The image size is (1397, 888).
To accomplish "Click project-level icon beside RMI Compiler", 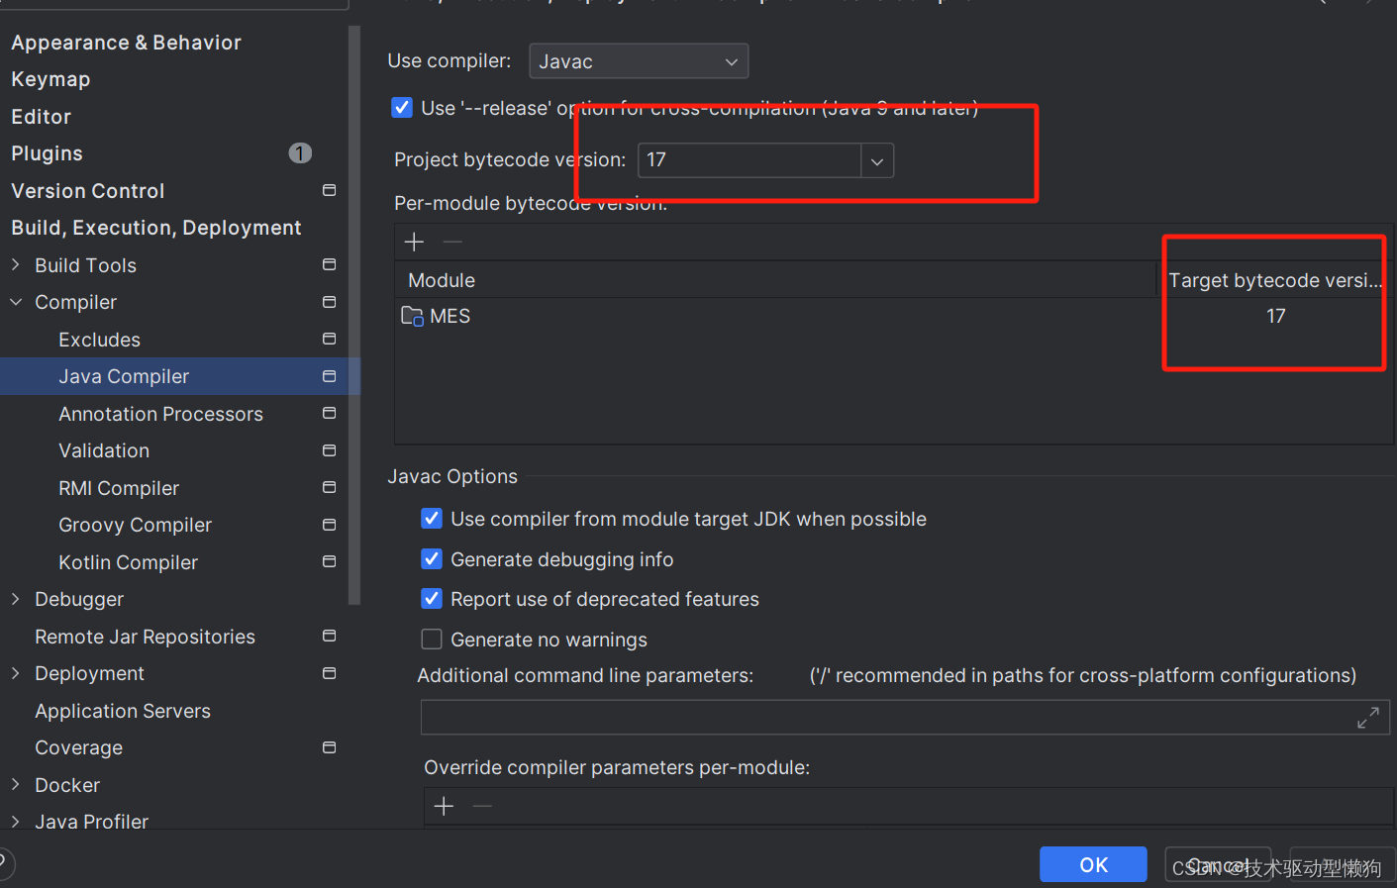I will pos(330,487).
